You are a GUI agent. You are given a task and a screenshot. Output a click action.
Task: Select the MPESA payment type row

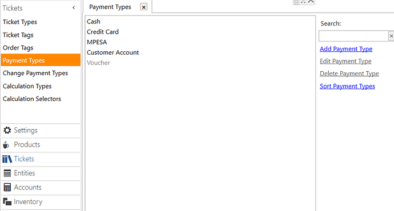coord(200,42)
